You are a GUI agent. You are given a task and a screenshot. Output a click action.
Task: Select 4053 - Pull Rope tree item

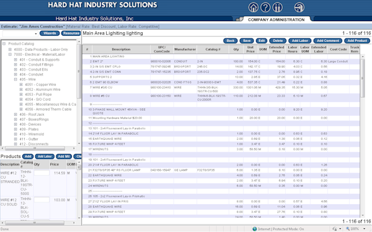pos(38,95)
